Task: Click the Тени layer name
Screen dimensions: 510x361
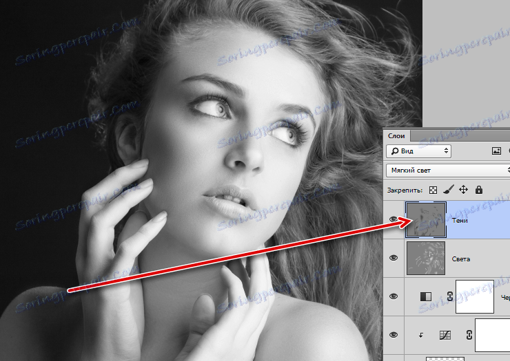Action: [x=460, y=221]
